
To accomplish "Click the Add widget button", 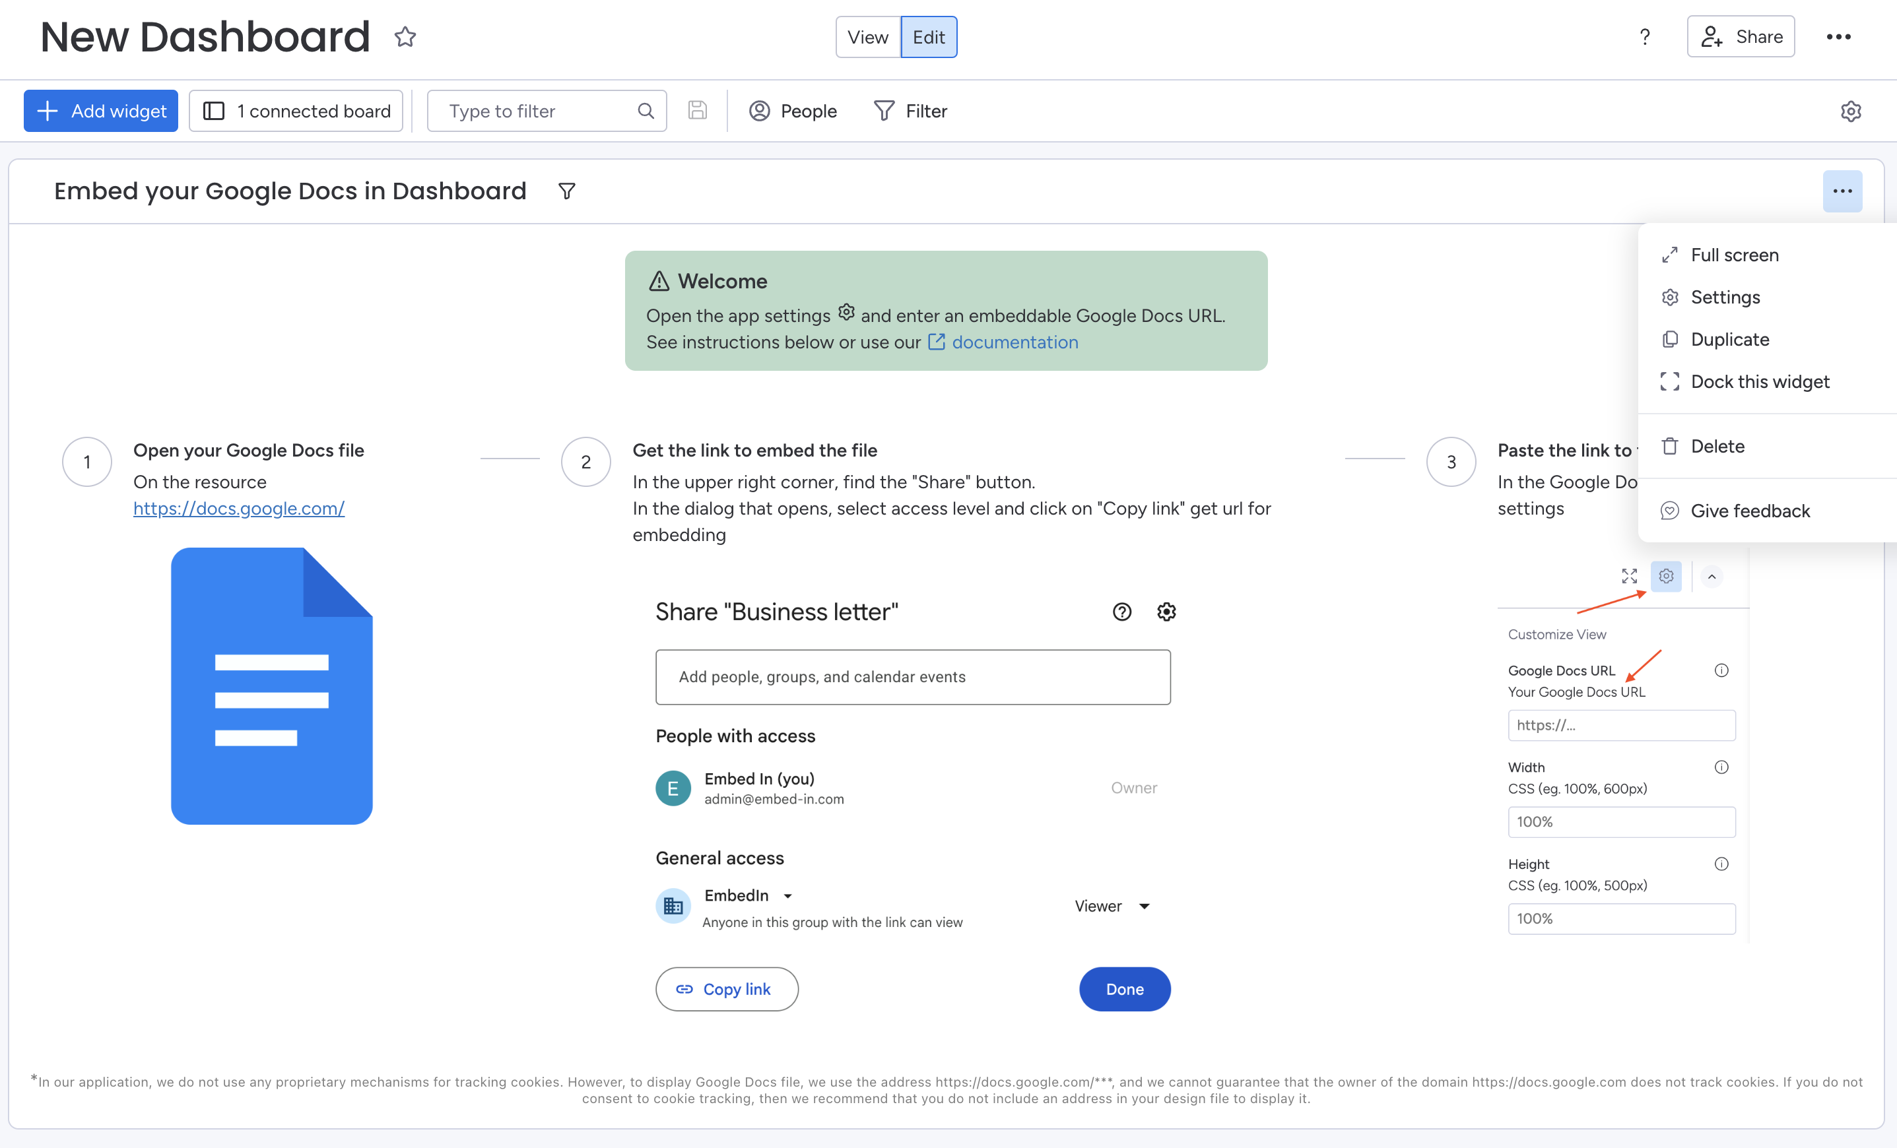I will 101,111.
